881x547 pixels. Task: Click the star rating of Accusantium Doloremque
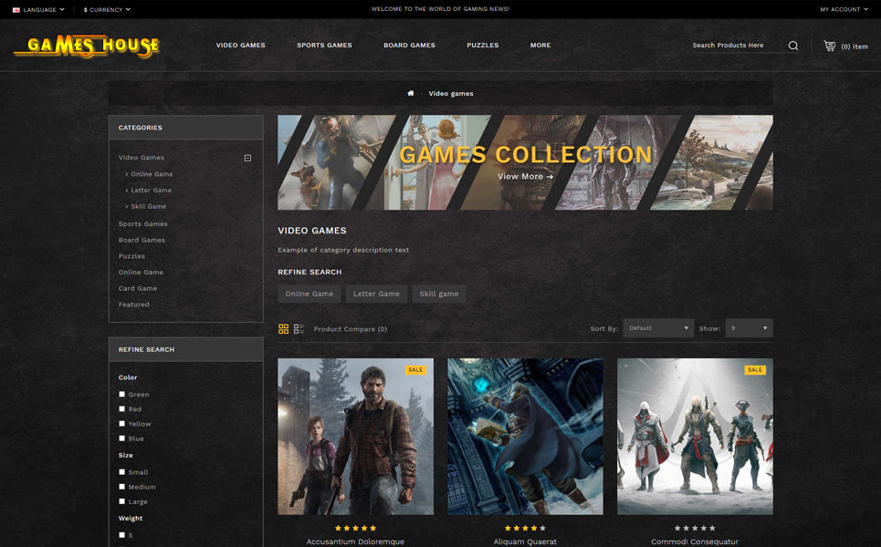(356, 528)
